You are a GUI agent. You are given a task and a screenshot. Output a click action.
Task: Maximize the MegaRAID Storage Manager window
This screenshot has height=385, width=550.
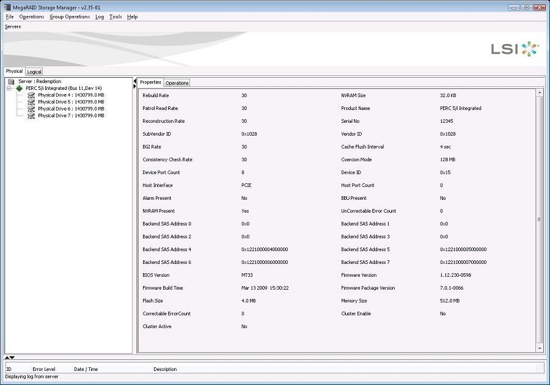coord(527,7)
